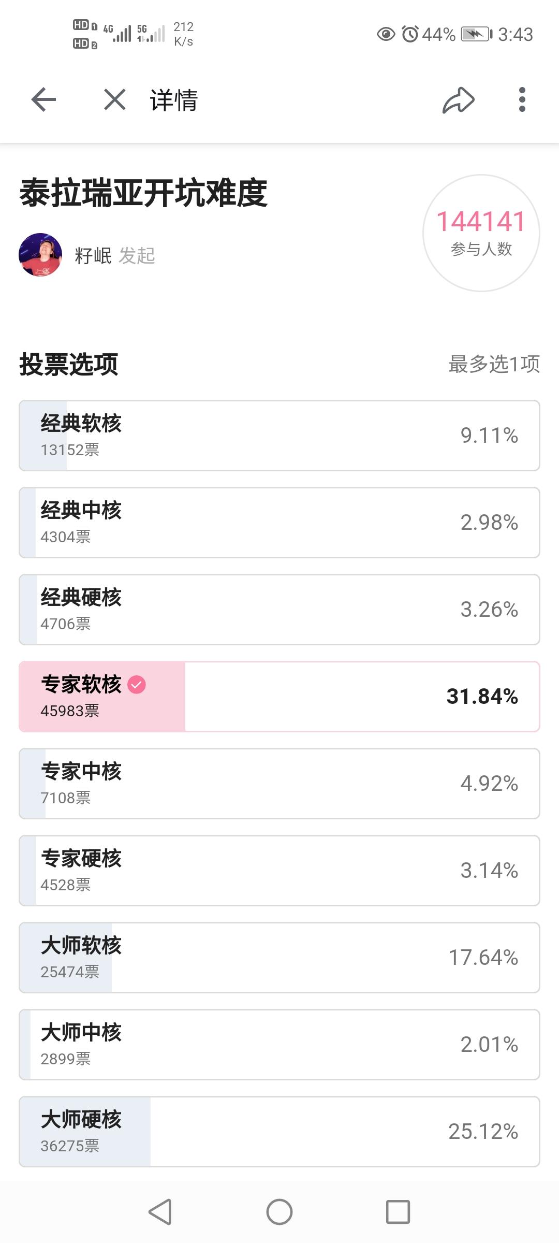Tap the Android back triangle button
This screenshot has width=559, height=1243.
tap(160, 1212)
